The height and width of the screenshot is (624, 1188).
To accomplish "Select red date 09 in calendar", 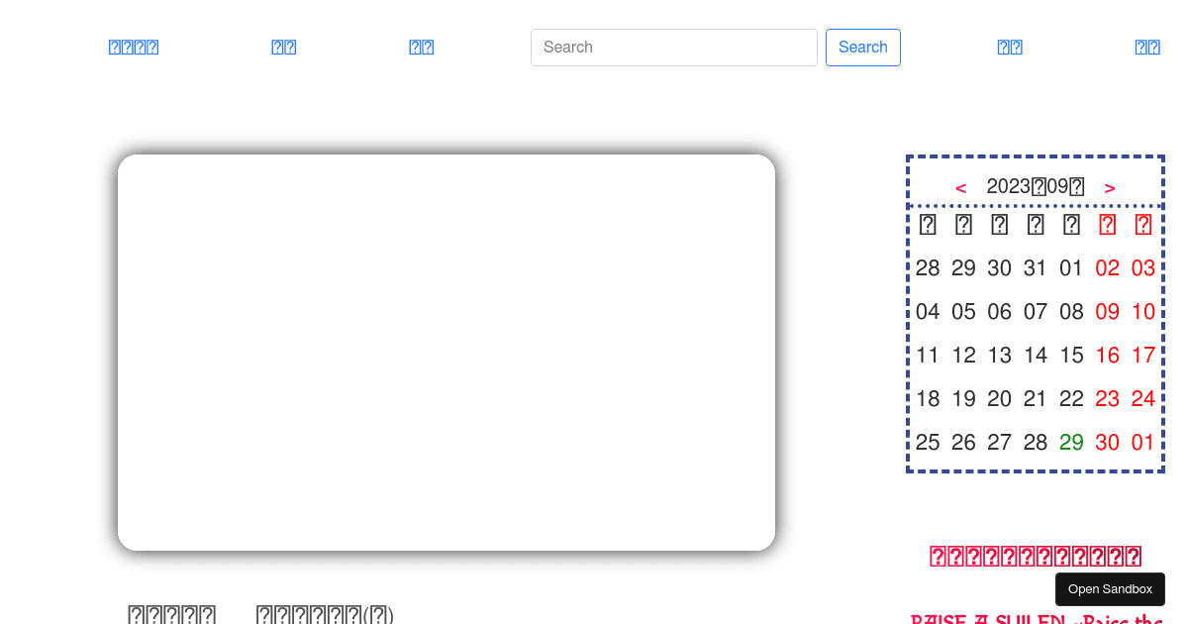I will coord(1108,312).
